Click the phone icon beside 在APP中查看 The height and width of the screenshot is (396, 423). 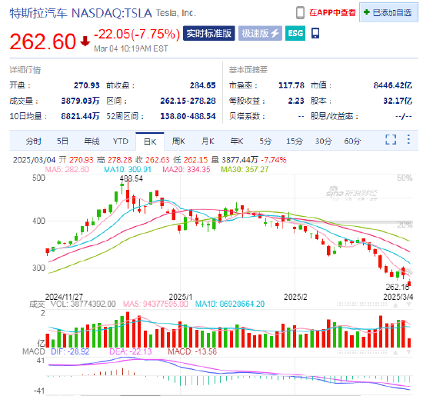(300, 12)
